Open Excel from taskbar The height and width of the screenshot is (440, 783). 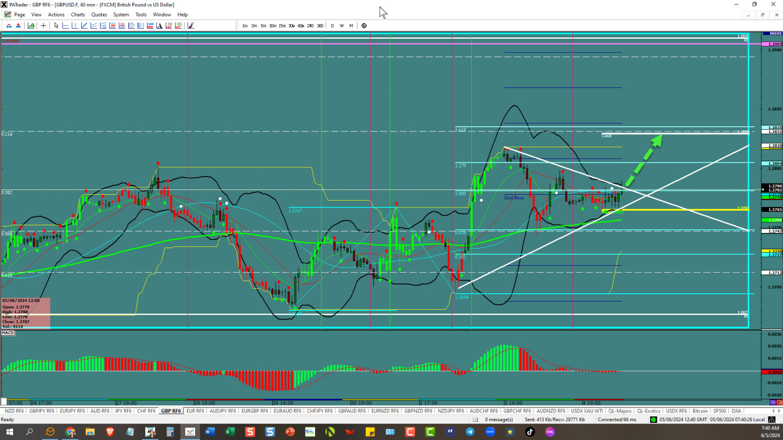point(230,432)
